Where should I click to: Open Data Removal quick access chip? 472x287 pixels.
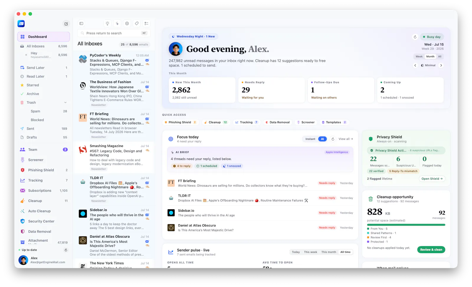pos(277,122)
